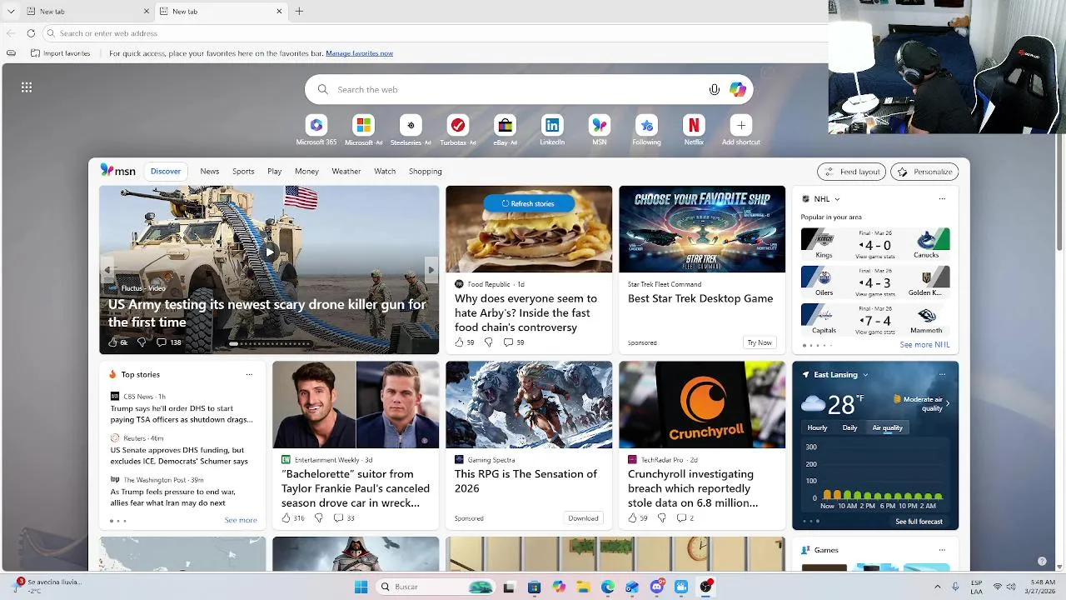Click See full forecast link

point(919,522)
